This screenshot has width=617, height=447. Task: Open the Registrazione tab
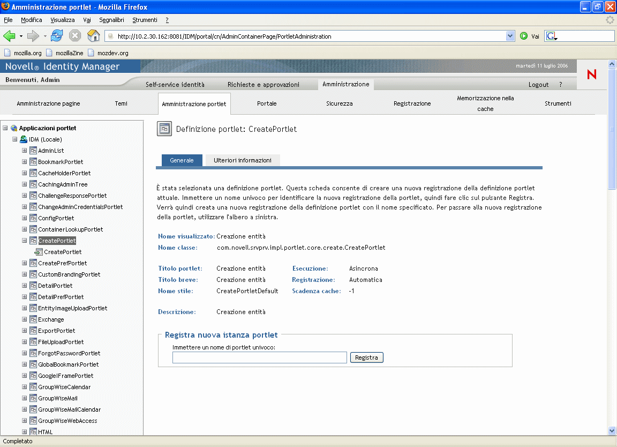[x=412, y=103]
